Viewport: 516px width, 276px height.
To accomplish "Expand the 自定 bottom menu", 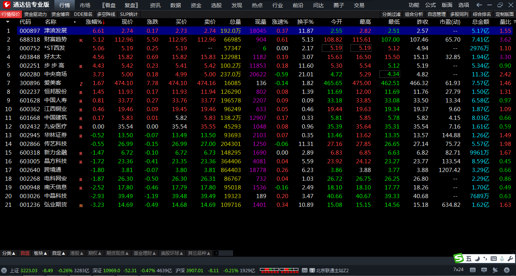I will [x=59, y=253].
